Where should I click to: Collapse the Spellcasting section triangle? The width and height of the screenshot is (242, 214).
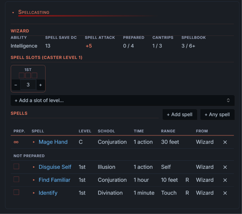13,13
